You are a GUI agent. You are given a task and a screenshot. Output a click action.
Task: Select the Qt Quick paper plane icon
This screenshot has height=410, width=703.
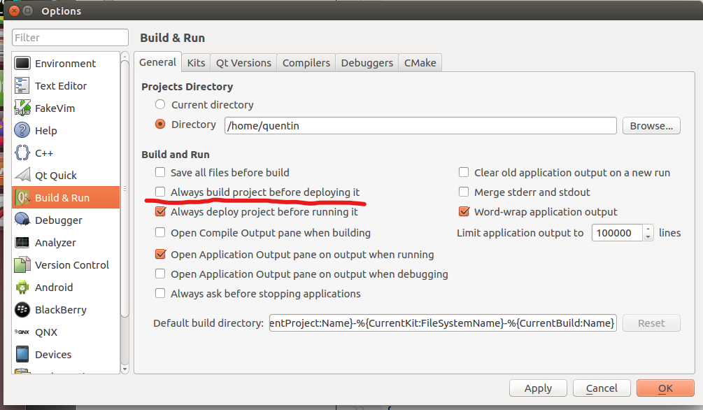pyautogui.click(x=22, y=176)
